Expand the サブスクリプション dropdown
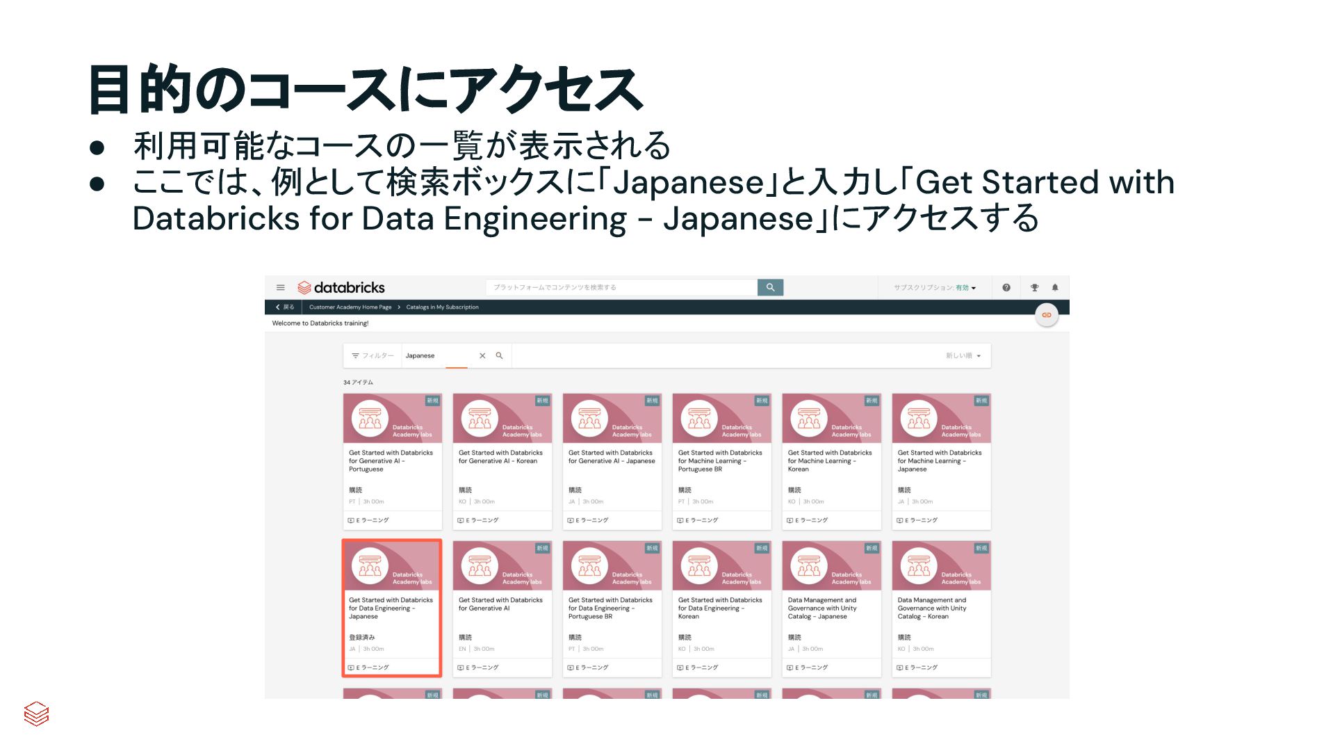The width and height of the screenshot is (1333, 751). [935, 287]
